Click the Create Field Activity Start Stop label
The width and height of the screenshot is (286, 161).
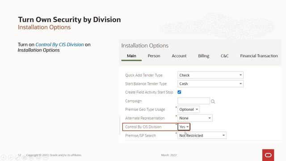click(149, 92)
